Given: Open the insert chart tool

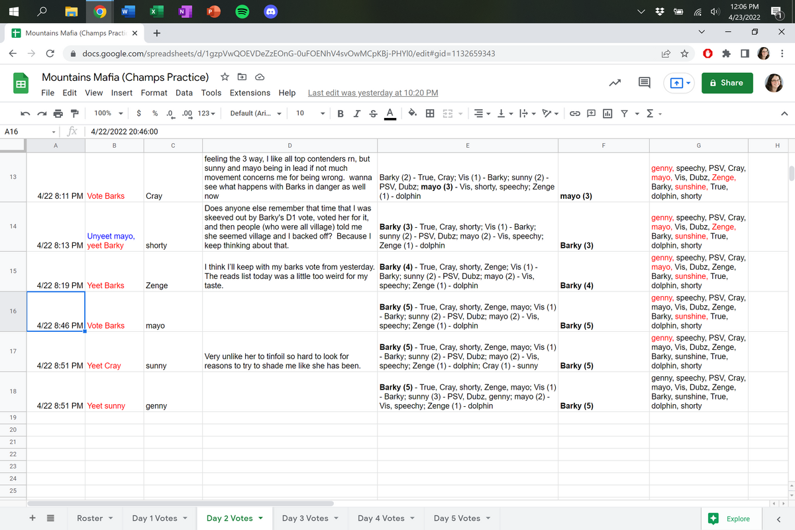Looking at the screenshot, I should coord(607,113).
